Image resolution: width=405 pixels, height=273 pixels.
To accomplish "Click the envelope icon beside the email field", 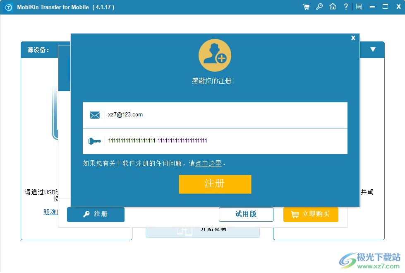I will (x=95, y=115).
